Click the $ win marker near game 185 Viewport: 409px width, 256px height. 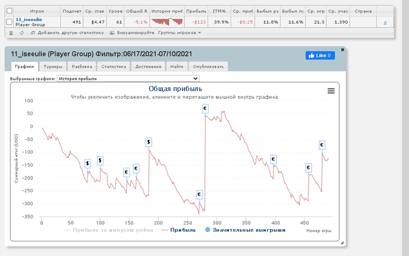[x=148, y=142]
